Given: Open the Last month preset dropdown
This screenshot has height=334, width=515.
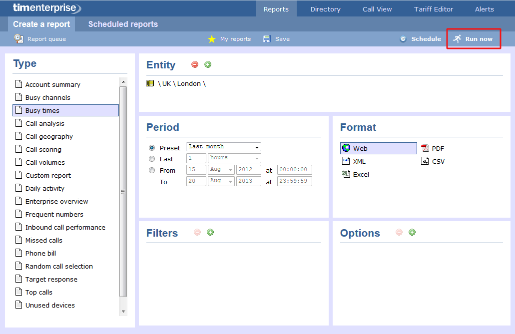Looking at the screenshot, I should point(224,147).
